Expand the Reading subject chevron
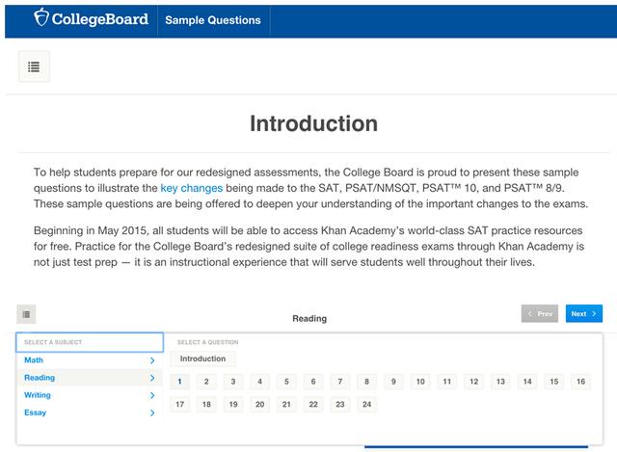Viewport: 617px width, 452px height. [152, 378]
